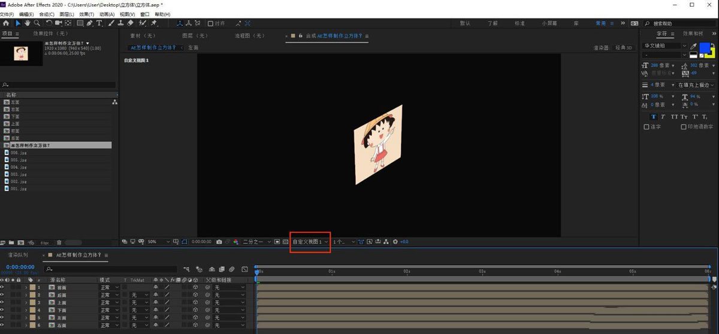Select the Roto Brush tool

click(143, 24)
